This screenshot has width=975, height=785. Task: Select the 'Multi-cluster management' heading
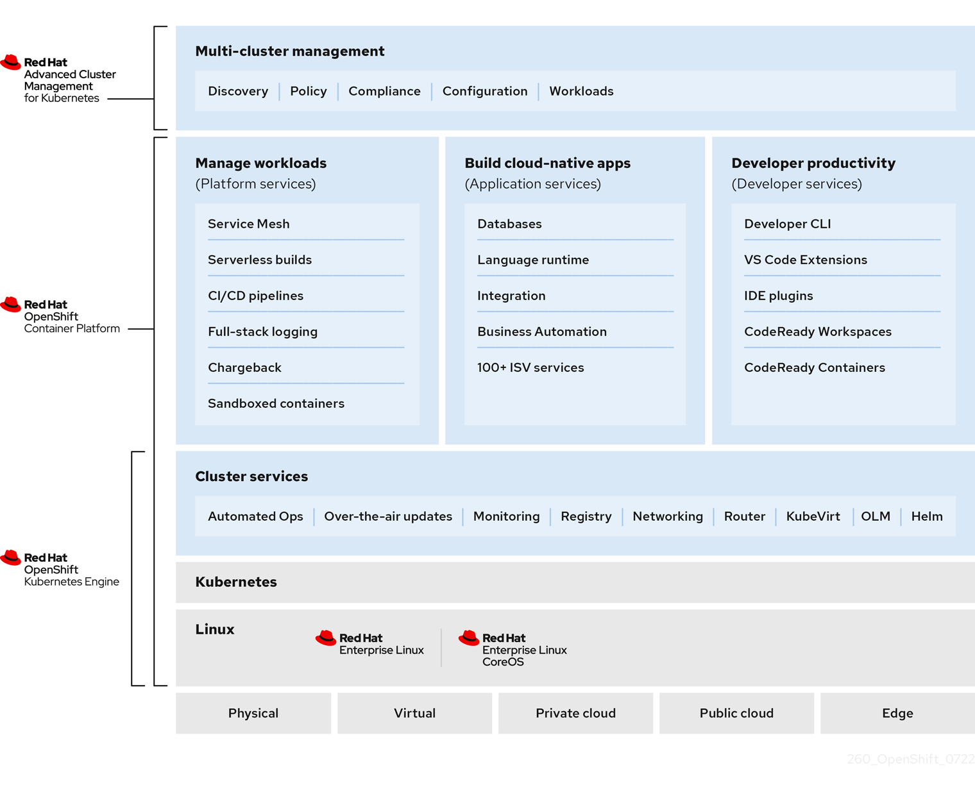click(x=290, y=51)
